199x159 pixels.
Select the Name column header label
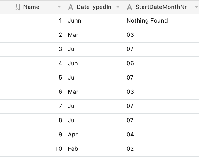pyautogui.click(x=31, y=7)
